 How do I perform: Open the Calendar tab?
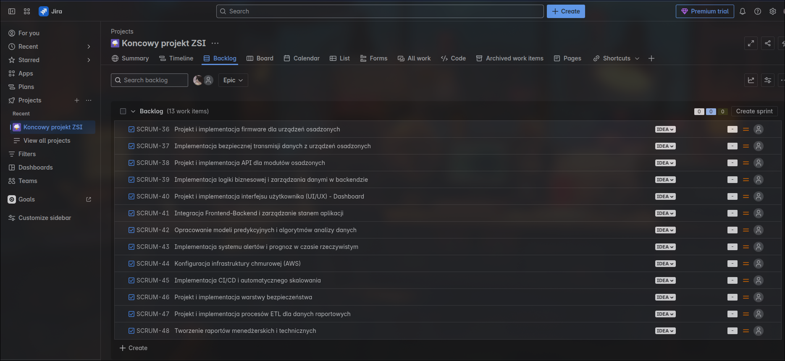(302, 58)
